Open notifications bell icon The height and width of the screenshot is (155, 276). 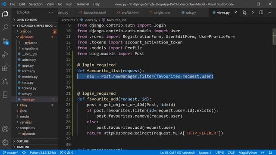[x=270, y=152]
